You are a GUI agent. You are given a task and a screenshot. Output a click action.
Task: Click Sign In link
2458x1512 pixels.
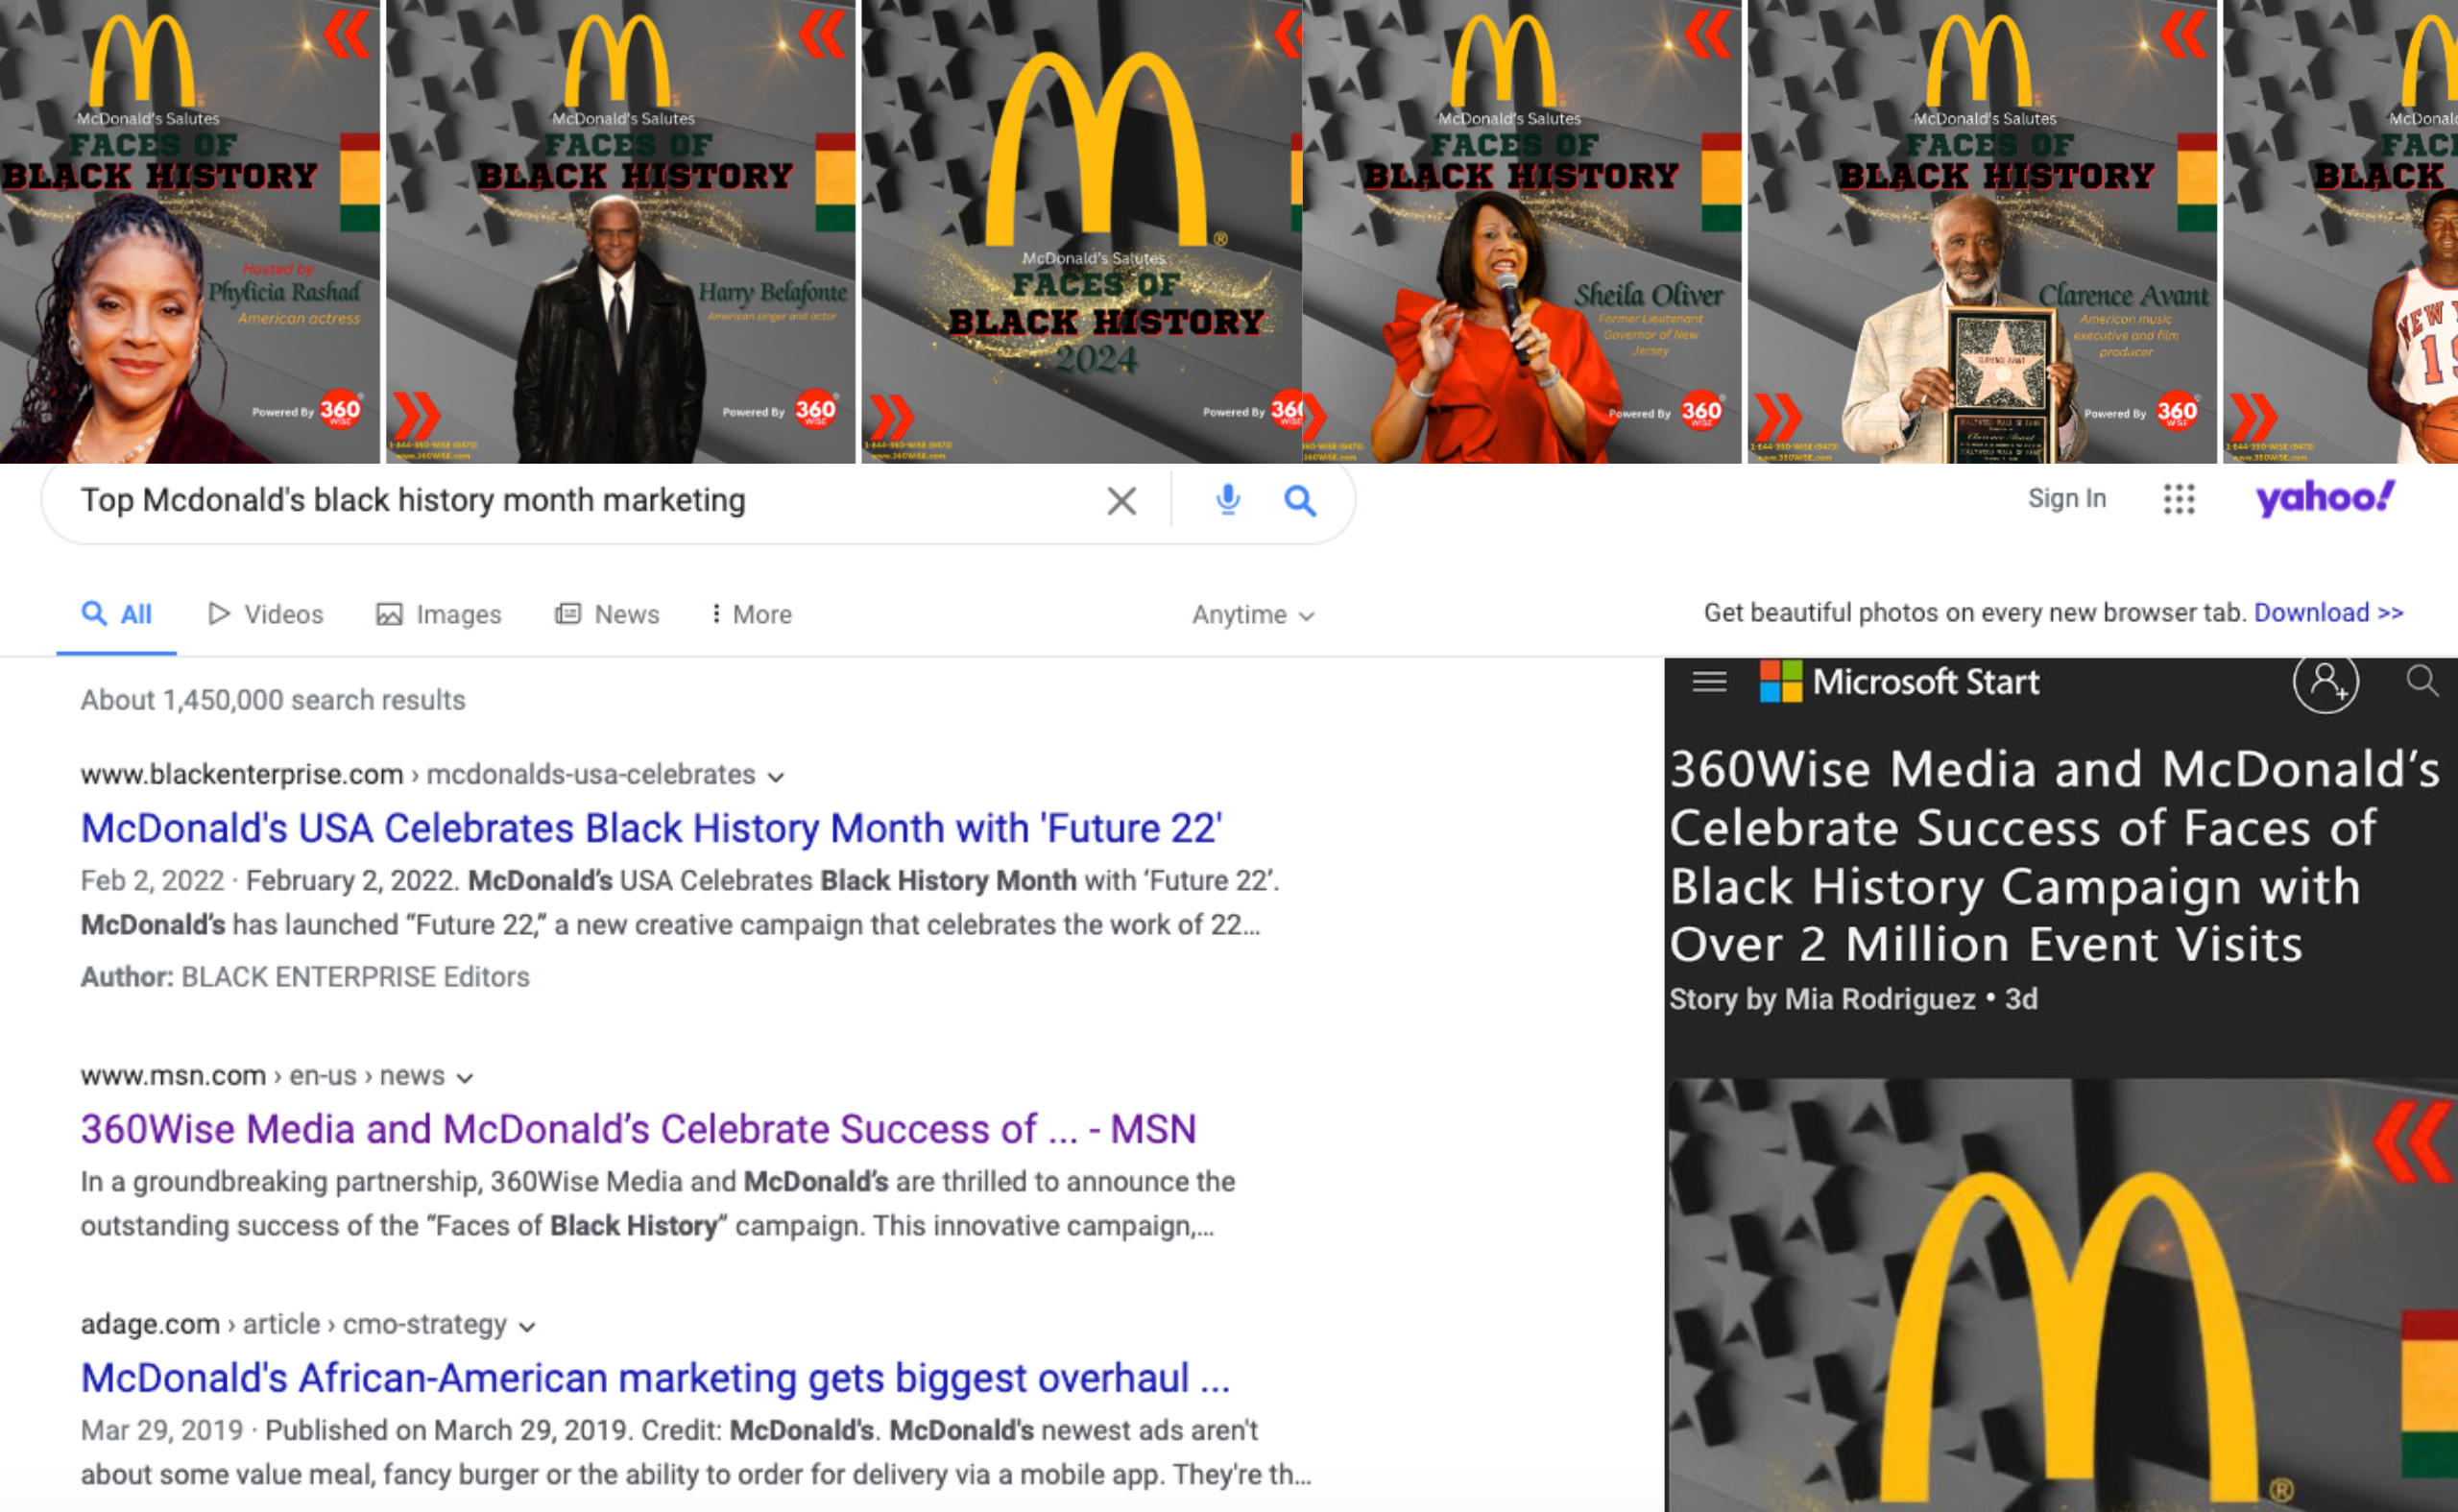pos(2066,498)
